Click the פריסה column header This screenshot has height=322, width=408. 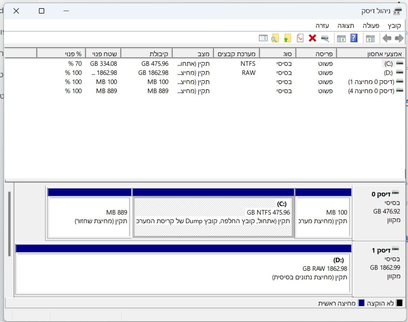[x=316, y=53]
